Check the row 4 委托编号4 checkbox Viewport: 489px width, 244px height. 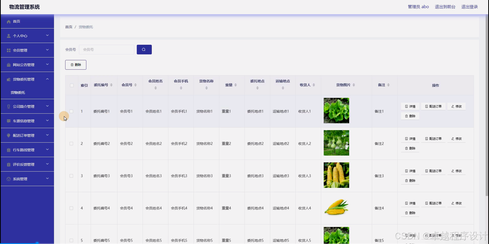(71, 208)
